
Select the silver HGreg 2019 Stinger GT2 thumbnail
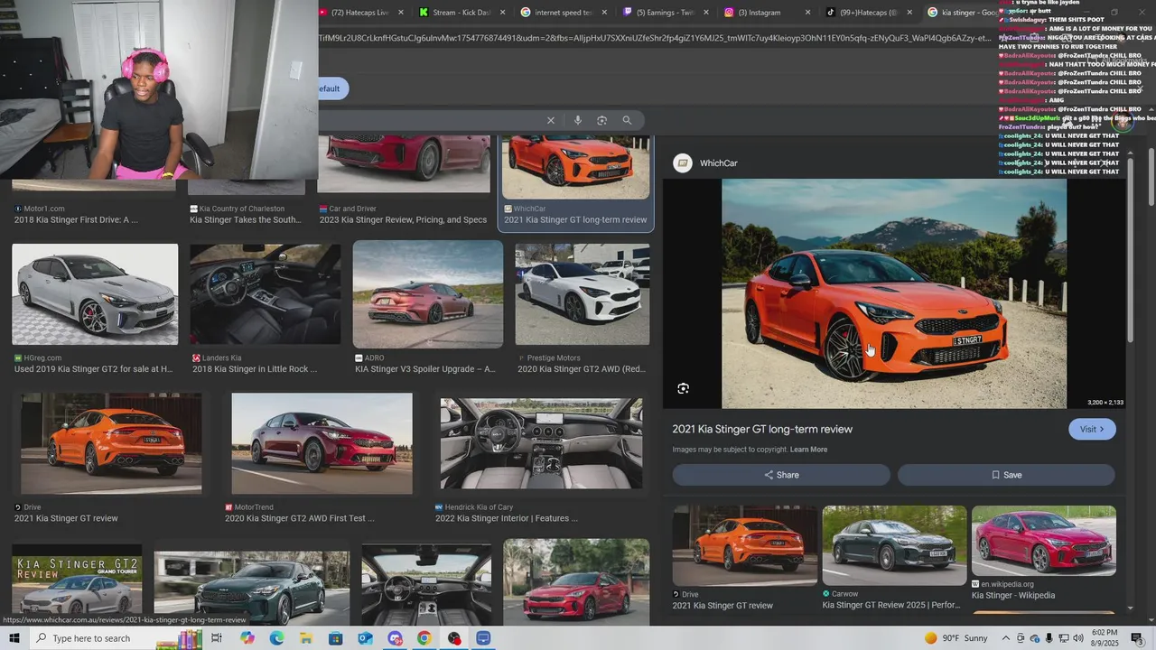(x=95, y=293)
